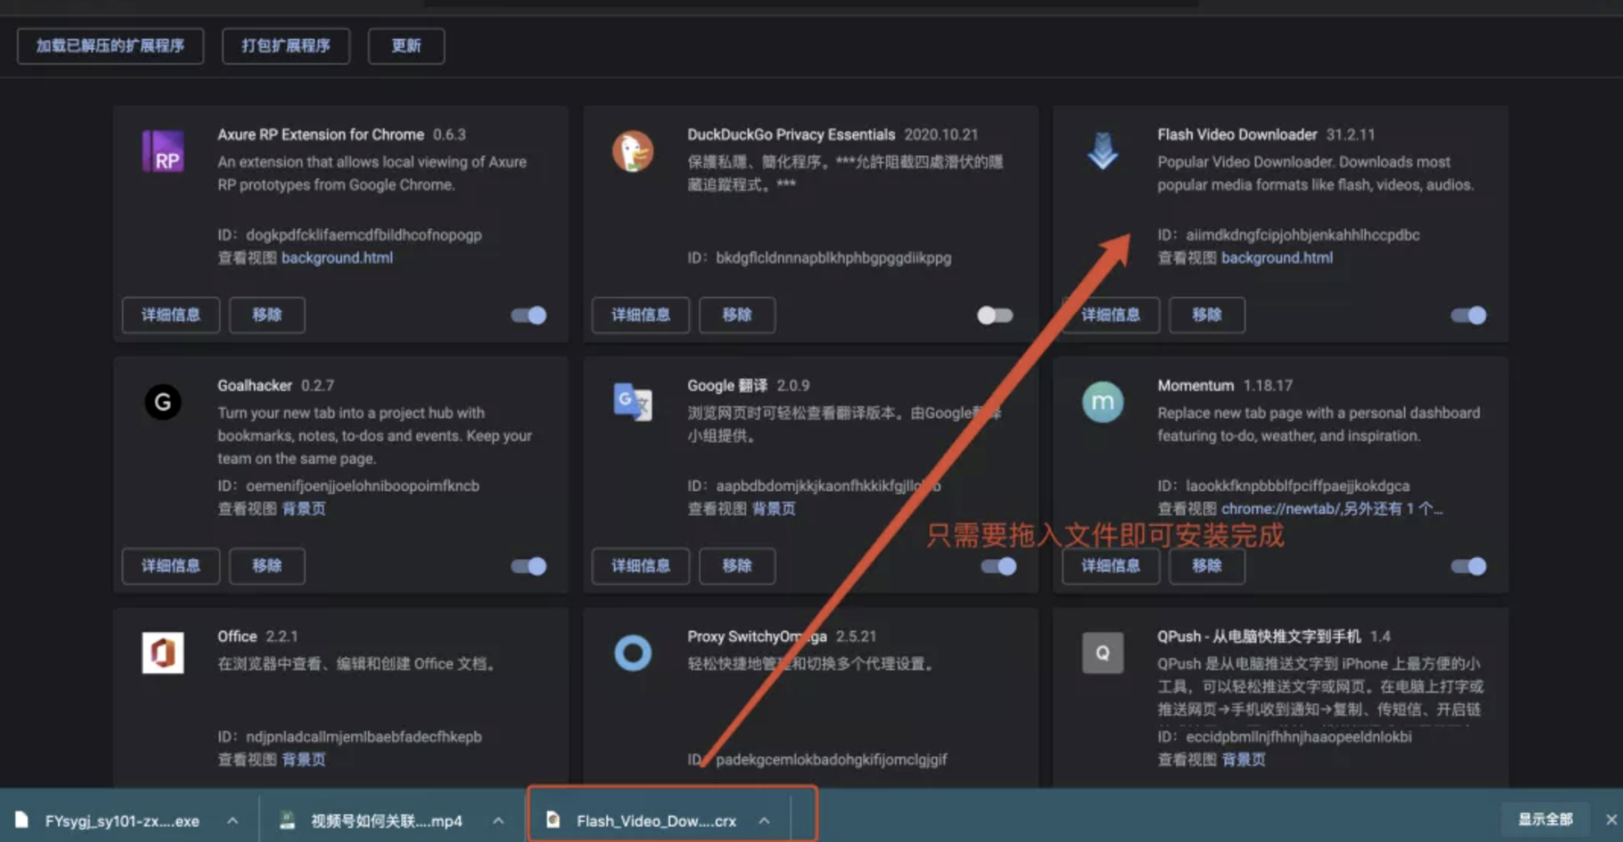This screenshot has width=1623, height=842.
Task: Click the Axure RP extension icon
Action: click(163, 151)
